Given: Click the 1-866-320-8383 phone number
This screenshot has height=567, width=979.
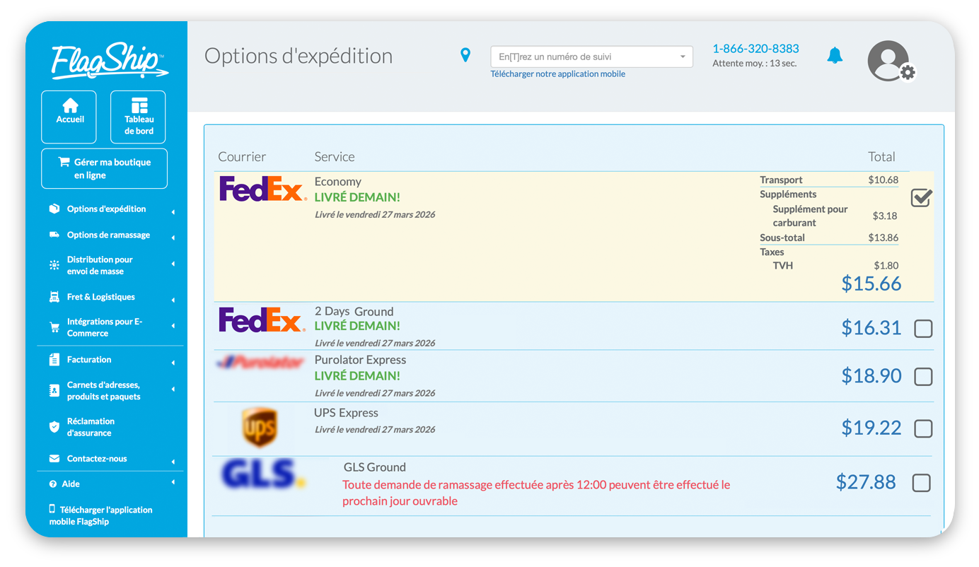Looking at the screenshot, I should click(755, 49).
